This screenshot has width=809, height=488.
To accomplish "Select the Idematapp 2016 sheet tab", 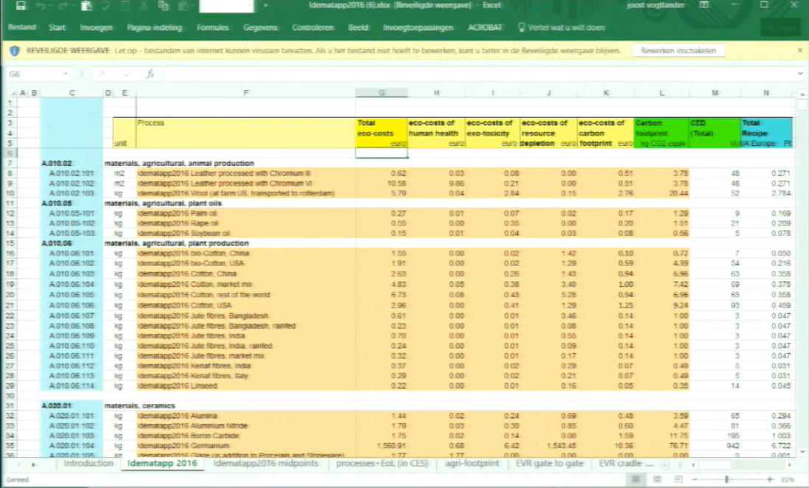I will click(162, 464).
